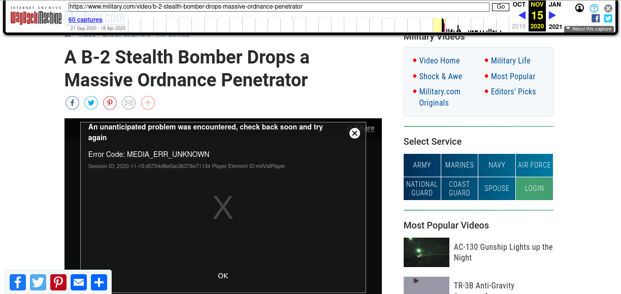Click the floating Twitter share button
Viewport: 621px width, 294px height.
38,282
